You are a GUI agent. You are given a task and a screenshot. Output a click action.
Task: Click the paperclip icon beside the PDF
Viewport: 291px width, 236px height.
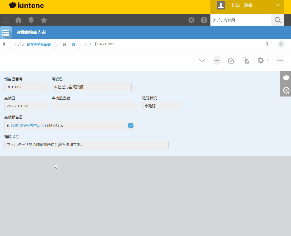[8, 126]
